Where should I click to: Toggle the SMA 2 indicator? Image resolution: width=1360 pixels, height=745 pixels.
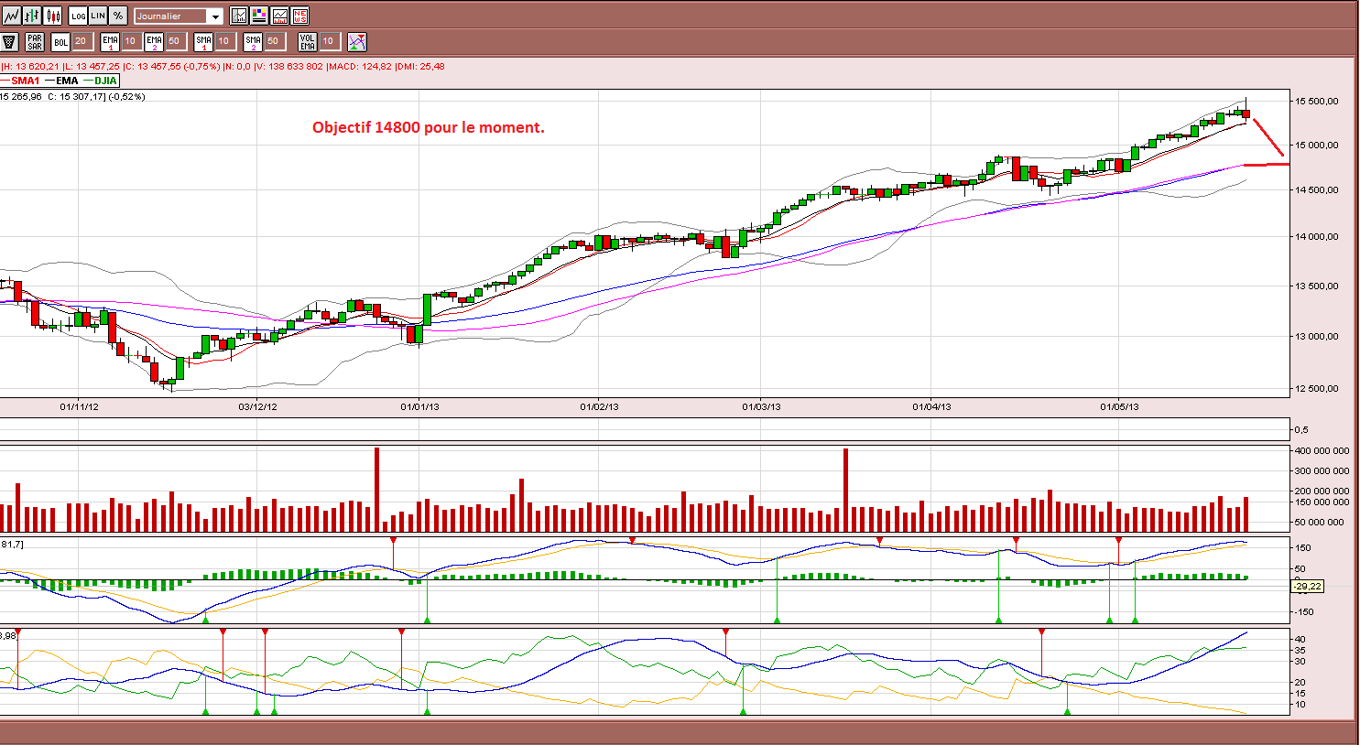pos(253,41)
